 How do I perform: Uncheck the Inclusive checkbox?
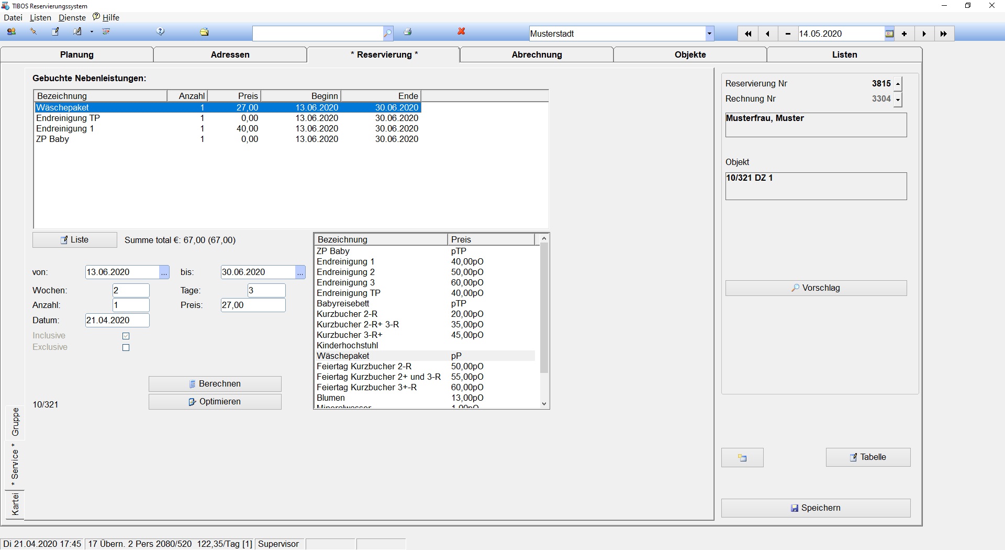tap(126, 336)
